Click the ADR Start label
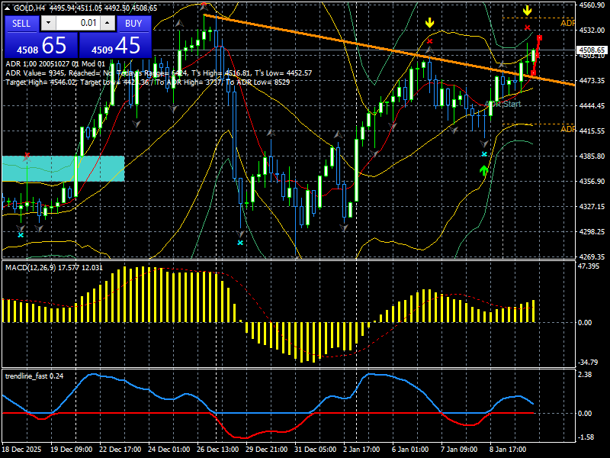 click(x=502, y=104)
